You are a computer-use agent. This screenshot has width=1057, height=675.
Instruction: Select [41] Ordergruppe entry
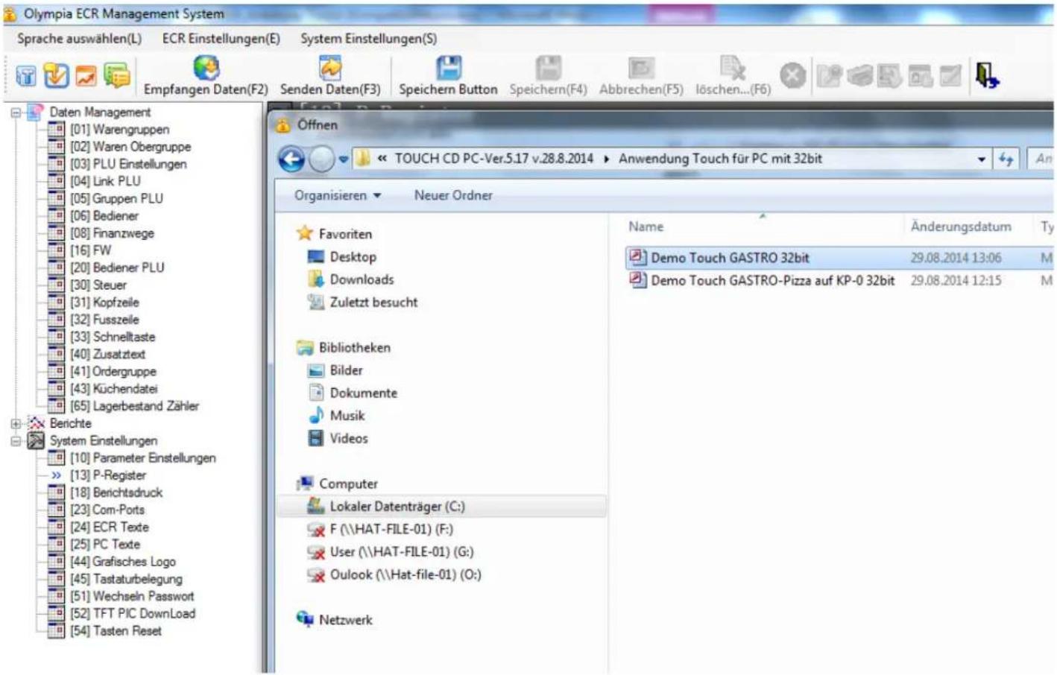coord(113,372)
